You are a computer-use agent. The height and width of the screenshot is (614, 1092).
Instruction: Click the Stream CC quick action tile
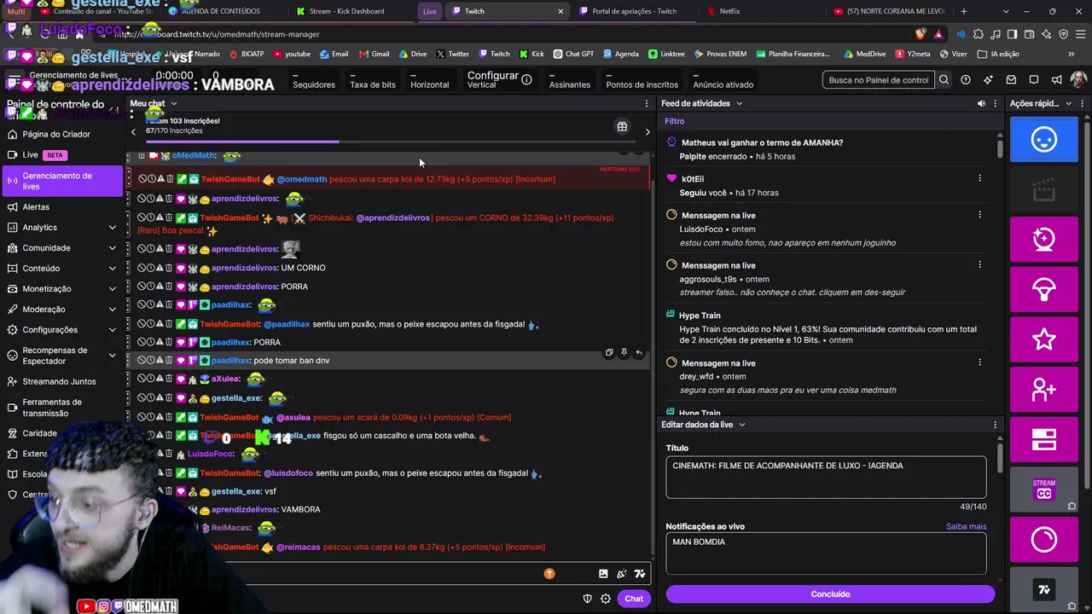click(x=1044, y=489)
